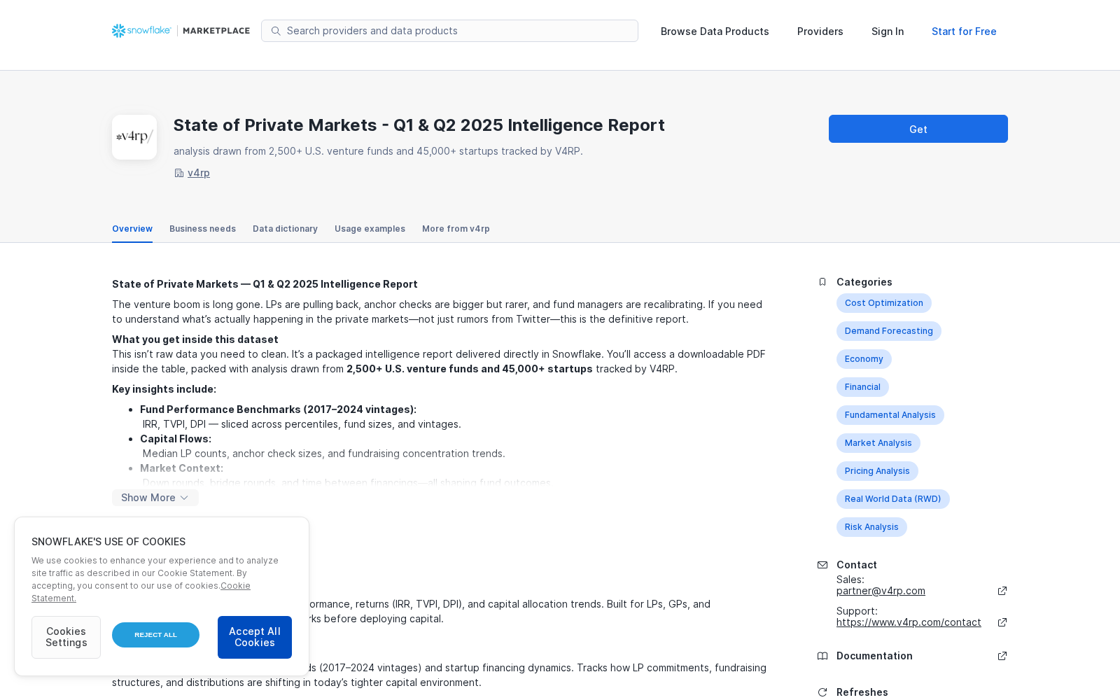Select the Demand Forecasting category
The height and width of the screenshot is (700, 1120).
click(889, 331)
